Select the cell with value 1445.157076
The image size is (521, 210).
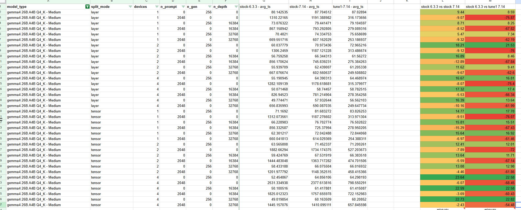pos(264,205)
